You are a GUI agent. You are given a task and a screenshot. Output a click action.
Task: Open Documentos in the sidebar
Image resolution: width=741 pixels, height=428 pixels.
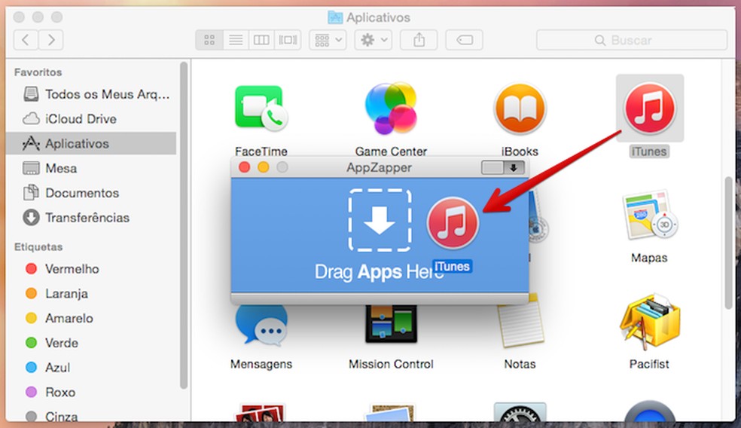click(91, 193)
